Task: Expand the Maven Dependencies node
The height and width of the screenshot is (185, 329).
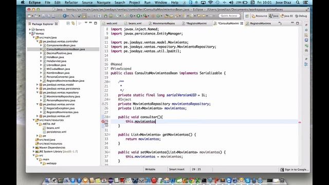Action: pos(33,147)
